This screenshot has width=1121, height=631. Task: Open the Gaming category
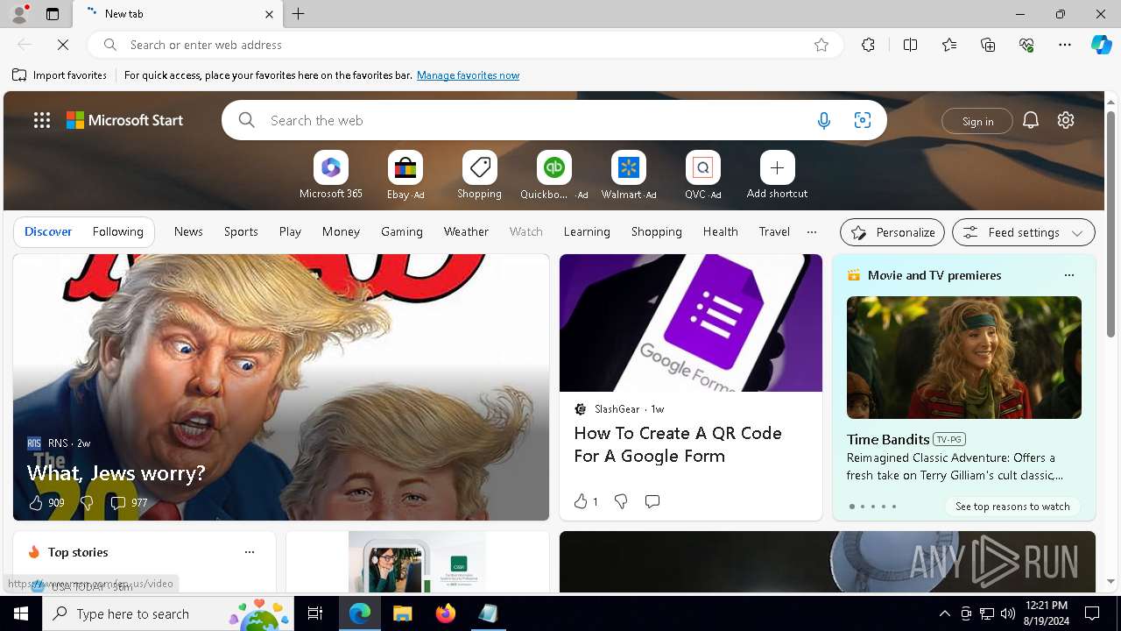point(402,231)
